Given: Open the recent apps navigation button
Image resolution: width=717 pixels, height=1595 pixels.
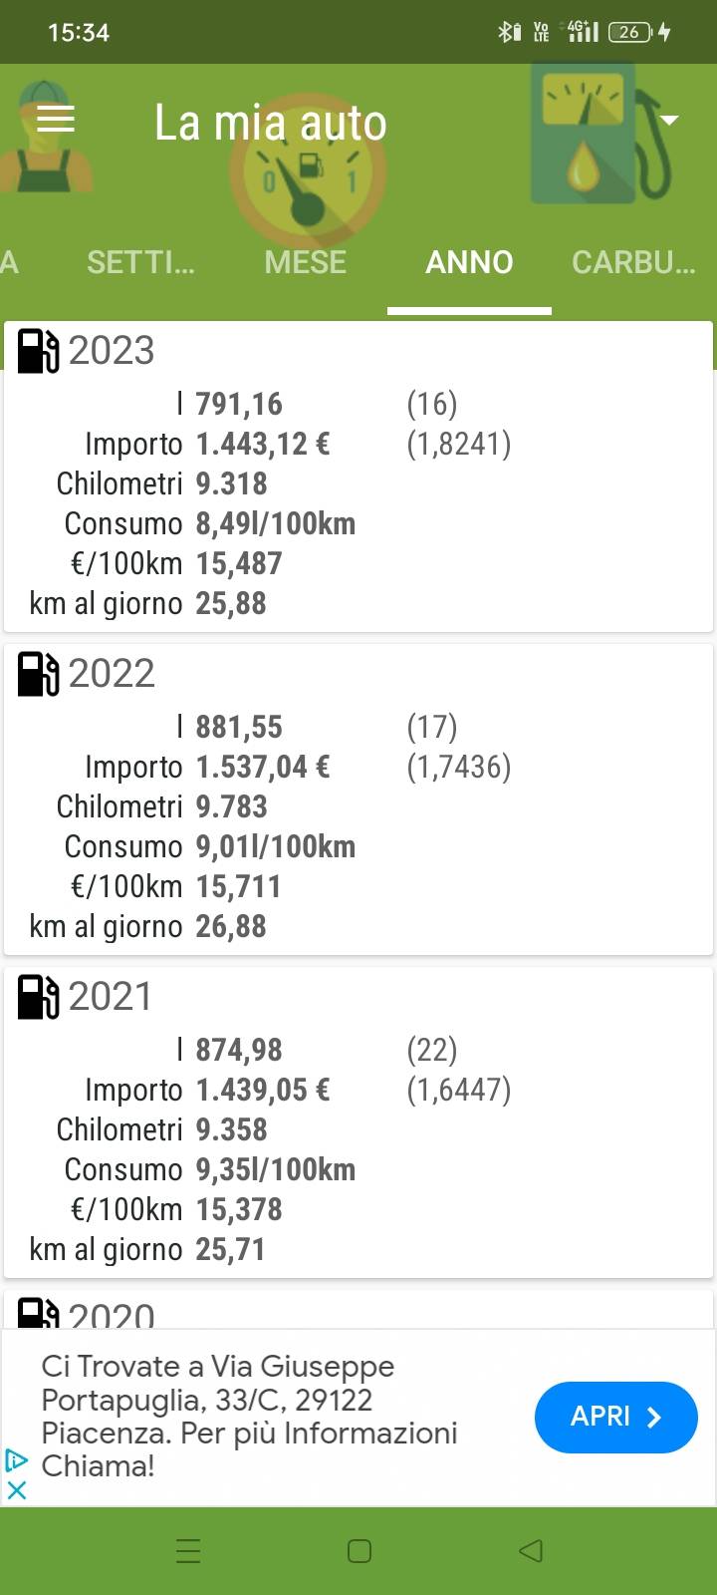Looking at the screenshot, I should (188, 1550).
